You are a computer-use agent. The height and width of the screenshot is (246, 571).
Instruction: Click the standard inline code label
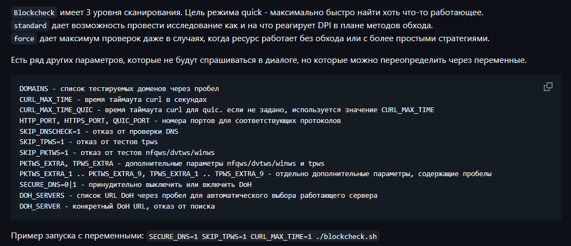tap(30, 26)
